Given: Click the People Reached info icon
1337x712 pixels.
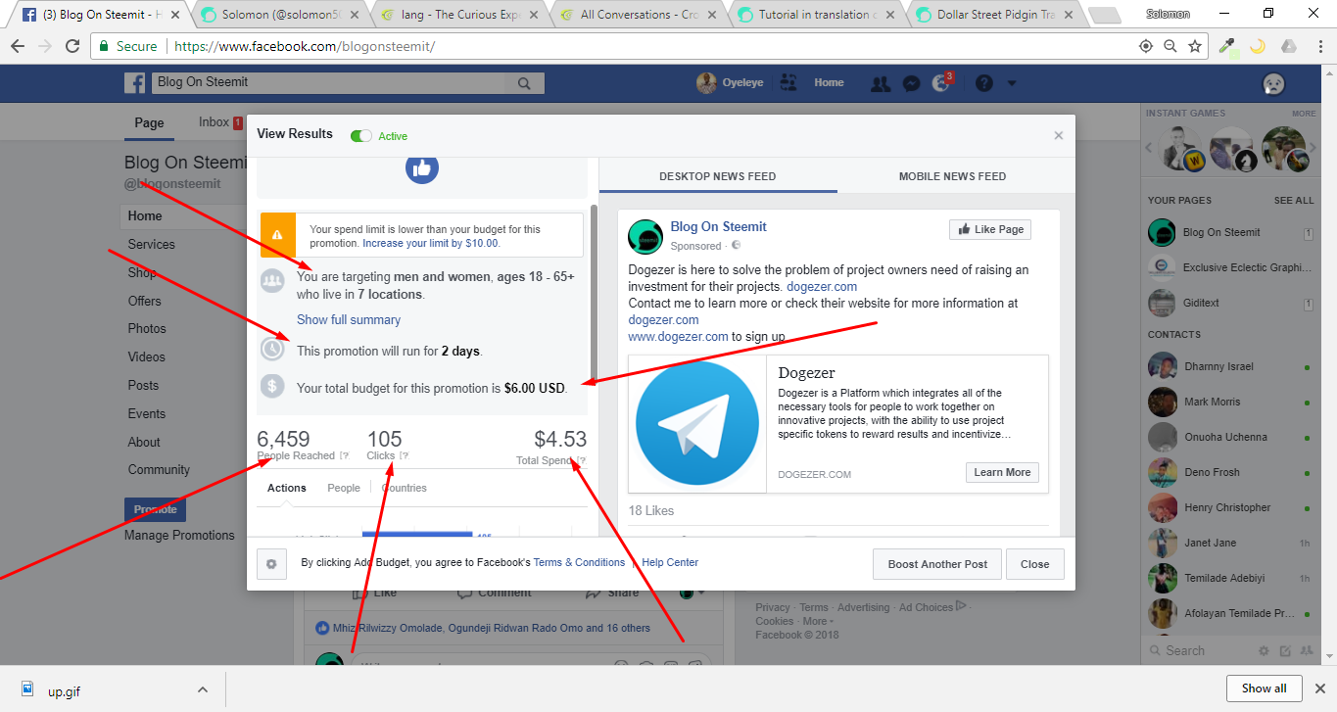Looking at the screenshot, I should tap(344, 456).
